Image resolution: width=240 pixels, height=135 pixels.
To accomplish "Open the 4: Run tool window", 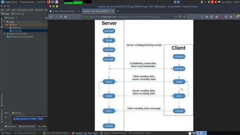I will tap(42, 126).
